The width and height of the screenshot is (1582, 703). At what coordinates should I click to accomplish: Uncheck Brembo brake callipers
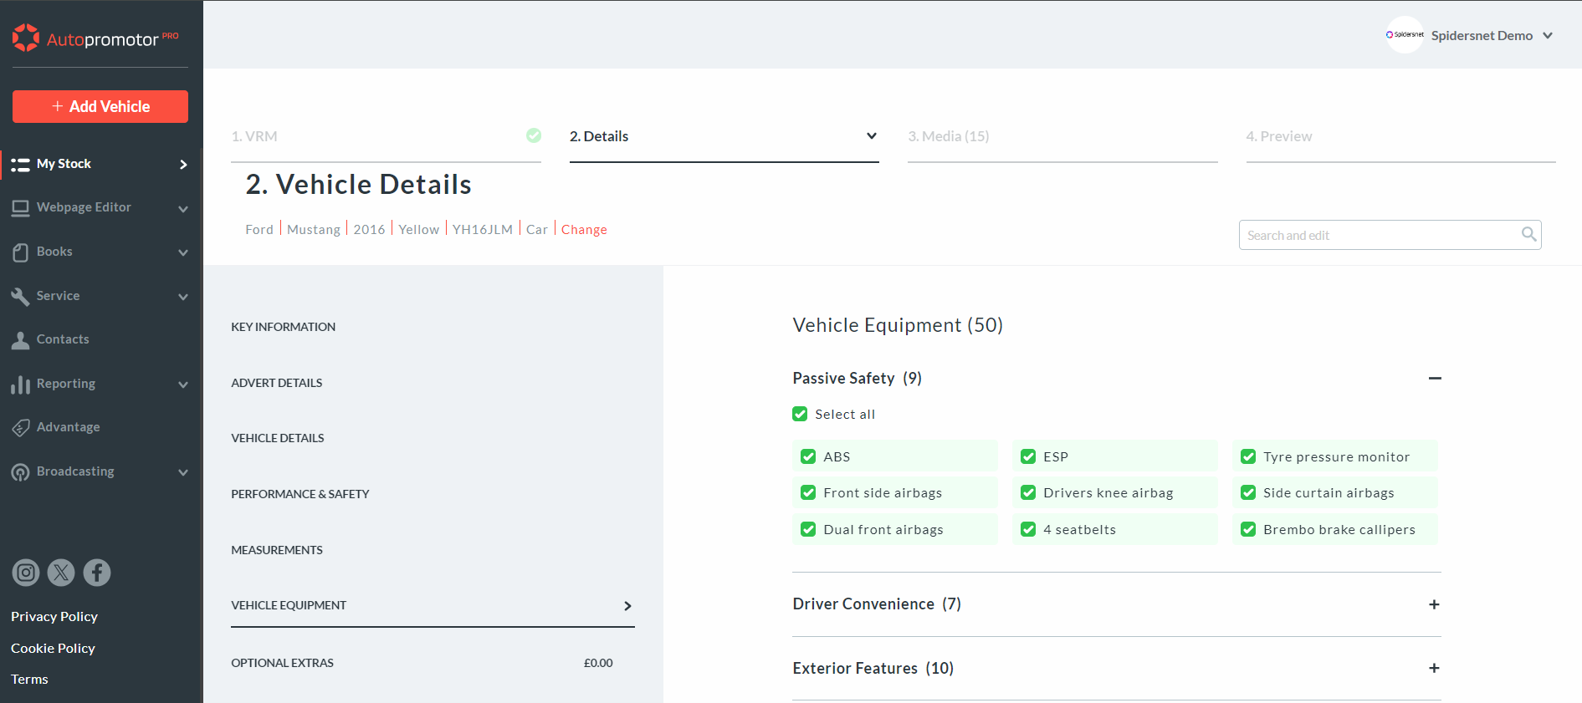(x=1248, y=529)
